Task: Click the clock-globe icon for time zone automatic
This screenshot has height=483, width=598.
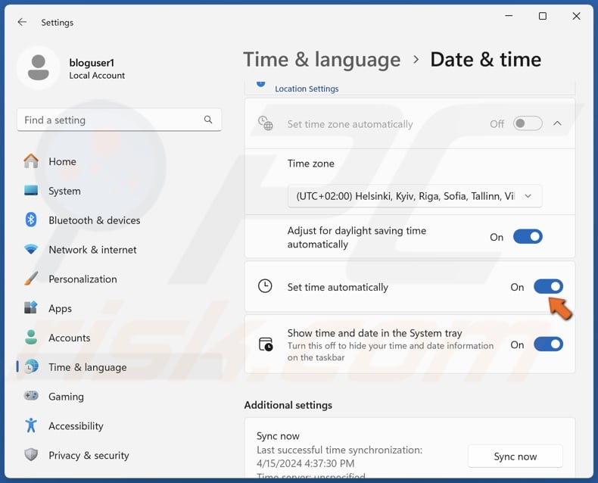Action: click(x=266, y=123)
